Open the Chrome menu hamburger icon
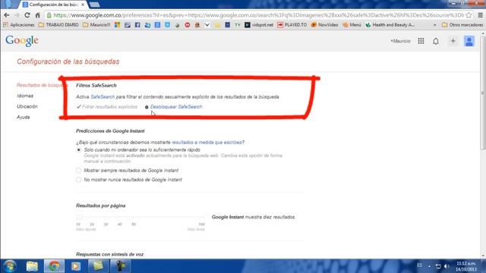486x273 pixels. [x=480, y=15]
